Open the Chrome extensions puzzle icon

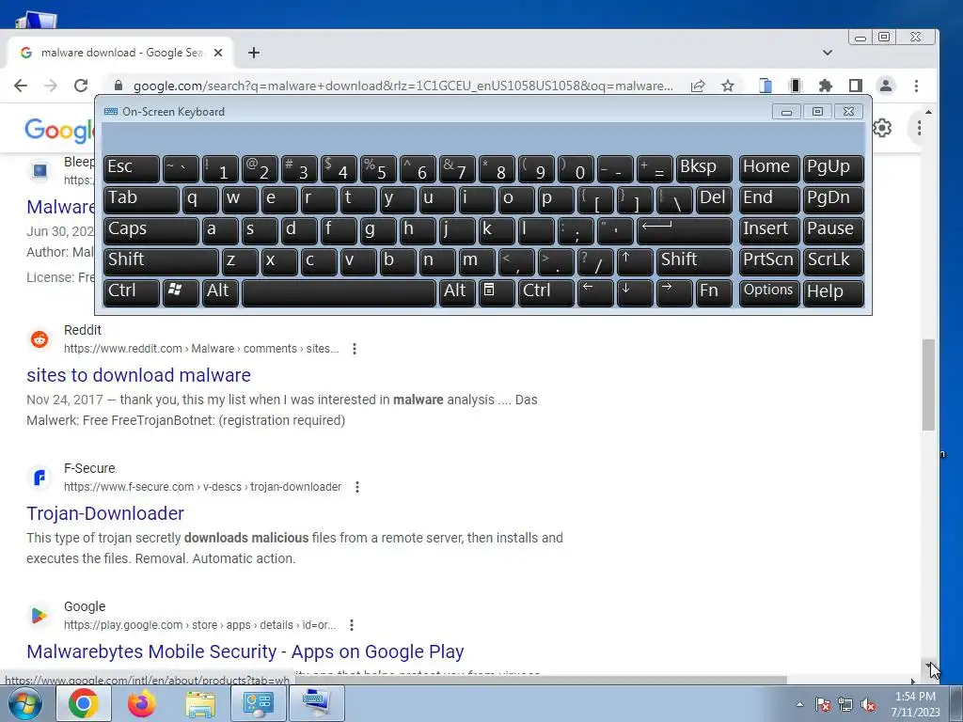click(826, 86)
